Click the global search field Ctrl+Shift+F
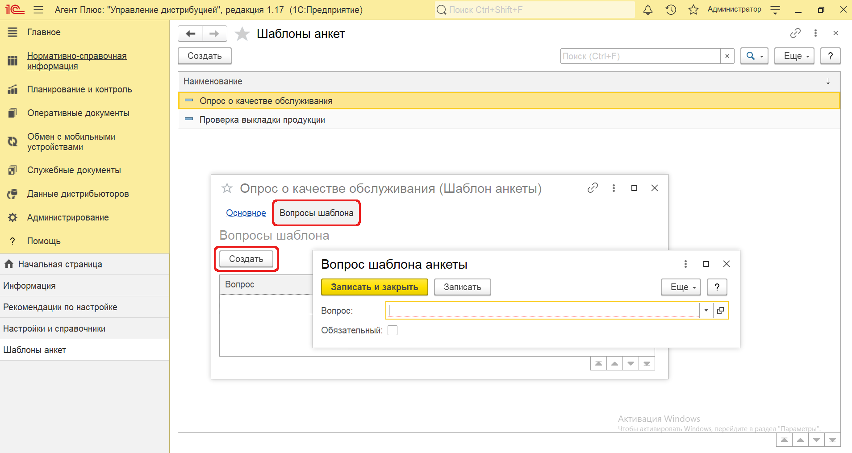 click(535, 9)
